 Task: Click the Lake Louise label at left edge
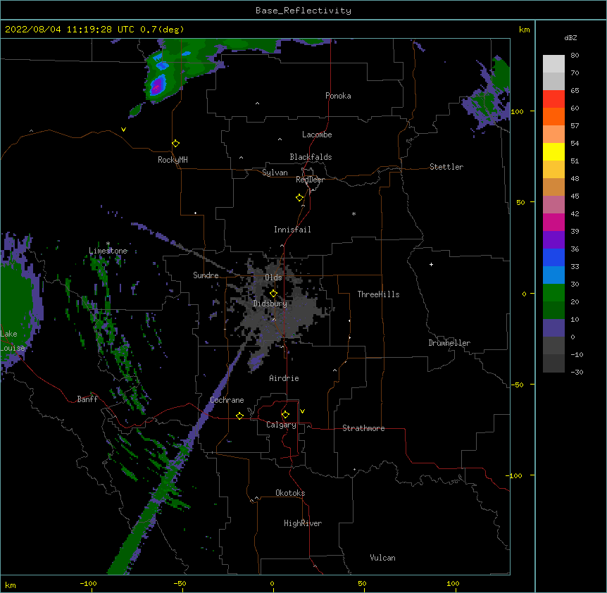click(x=13, y=341)
